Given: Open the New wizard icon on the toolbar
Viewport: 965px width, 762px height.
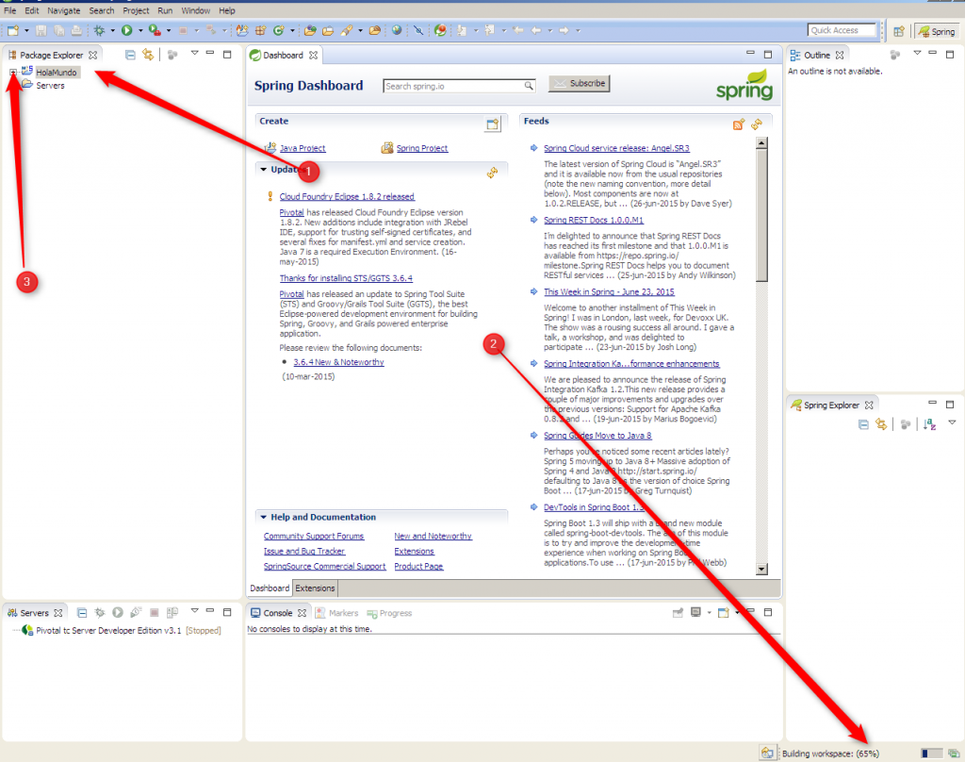Looking at the screenshot, I should pyautogui.click(x=13, y=29).
